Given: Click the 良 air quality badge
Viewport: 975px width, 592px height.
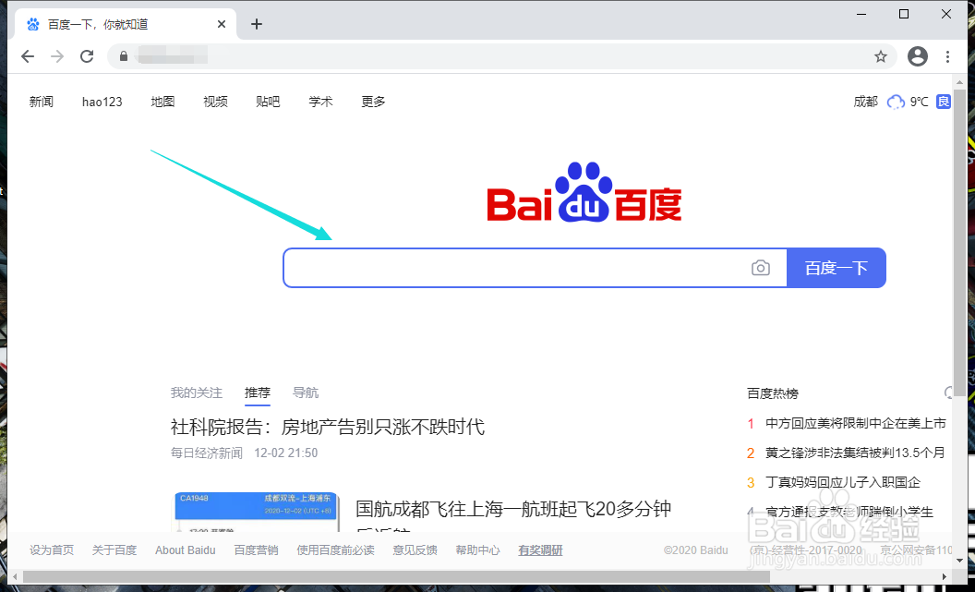Looking at the screenshot, I should coord(942,102).
